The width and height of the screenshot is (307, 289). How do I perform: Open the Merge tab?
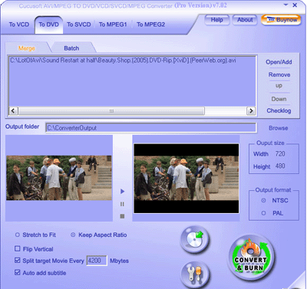point(27,48)
